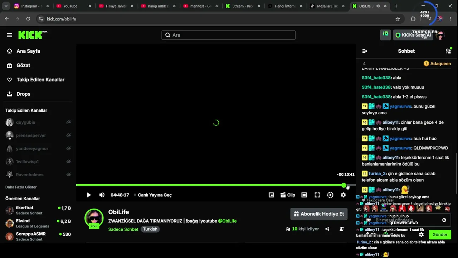Switch the player to fullscreen
458x258 pixels.
[317, 195]
